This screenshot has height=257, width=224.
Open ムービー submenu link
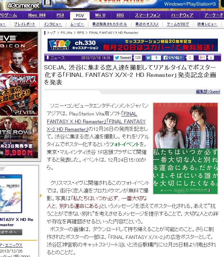77,24
